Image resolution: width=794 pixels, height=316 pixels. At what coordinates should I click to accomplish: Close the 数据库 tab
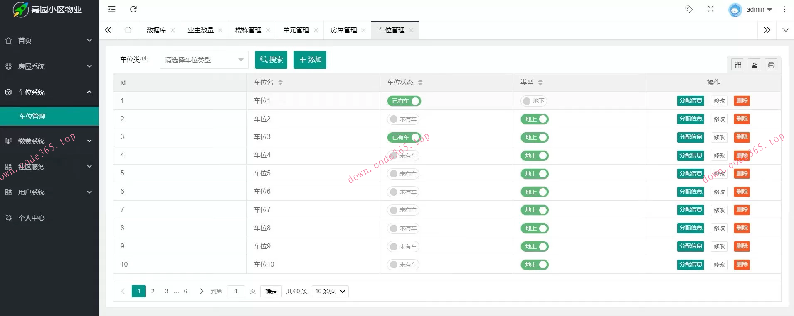(173, 30)
